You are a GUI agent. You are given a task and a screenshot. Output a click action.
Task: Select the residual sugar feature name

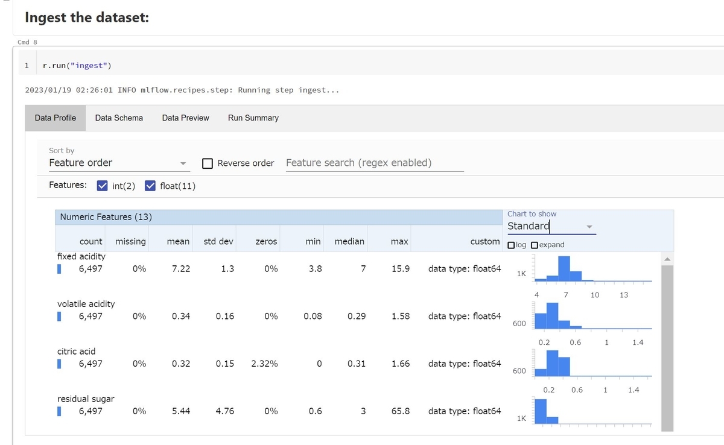pyautogui.click(x=86, y=399)
